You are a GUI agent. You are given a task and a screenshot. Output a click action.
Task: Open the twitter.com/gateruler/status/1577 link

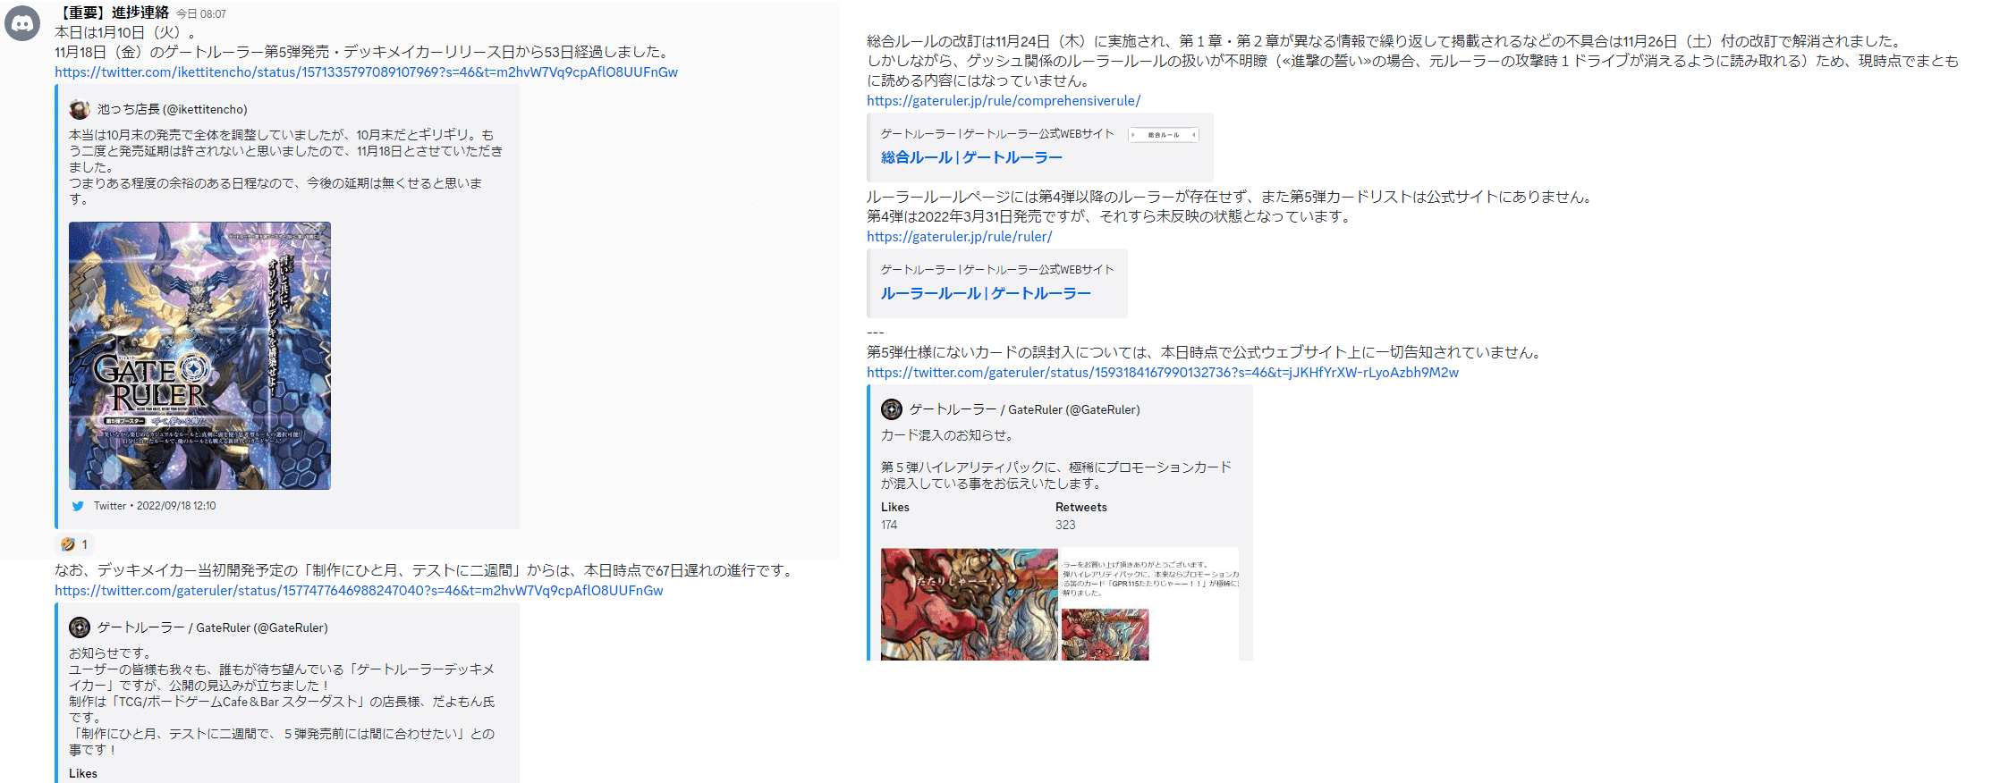[x=359, y=591]
